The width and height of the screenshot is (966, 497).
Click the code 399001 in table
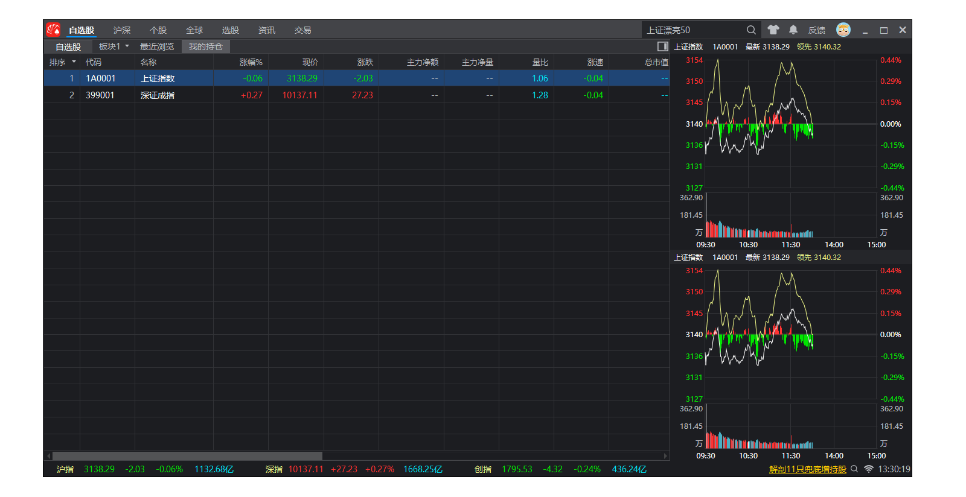coord(100,95)
